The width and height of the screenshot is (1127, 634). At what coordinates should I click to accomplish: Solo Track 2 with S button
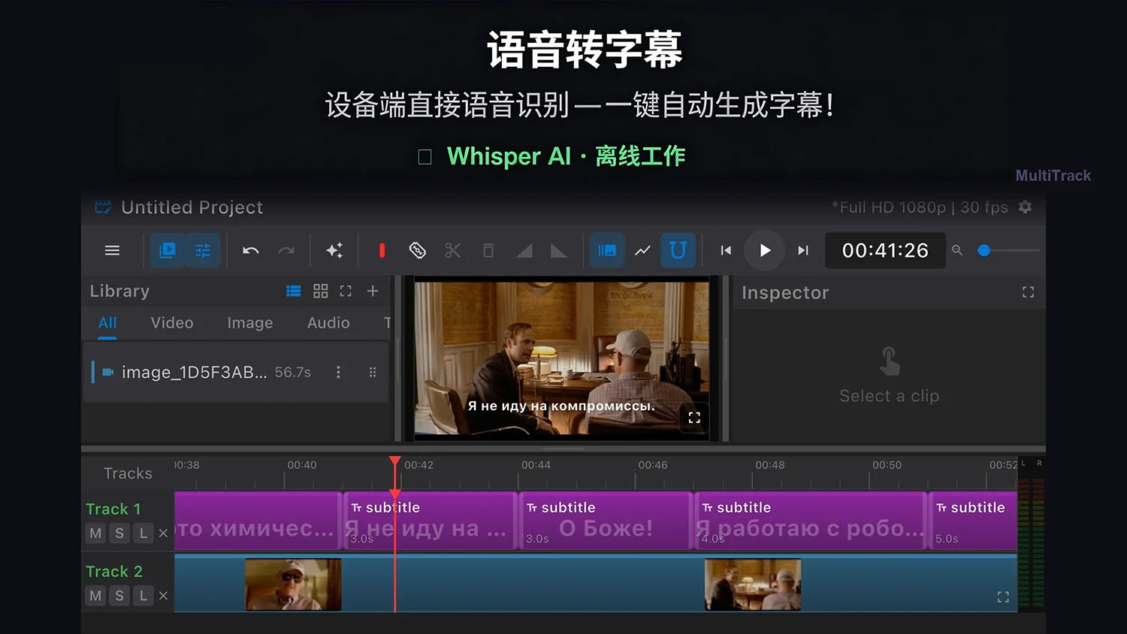pyautogui.click(x=119, y=596)
